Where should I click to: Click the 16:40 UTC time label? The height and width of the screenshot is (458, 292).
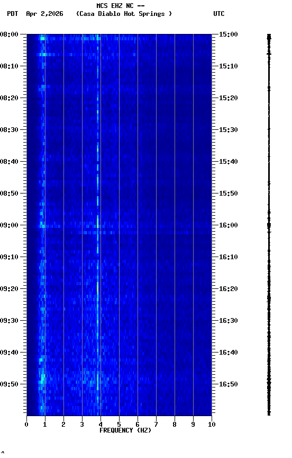(229, 353)
